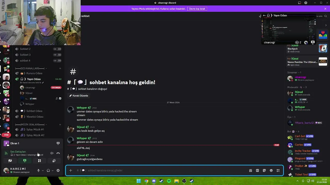Open Nexus Rumble activity thumbnail
Image resolution: width=330 pixels, height=185 pixels.
pyautogui.click(x=323, y=61)
